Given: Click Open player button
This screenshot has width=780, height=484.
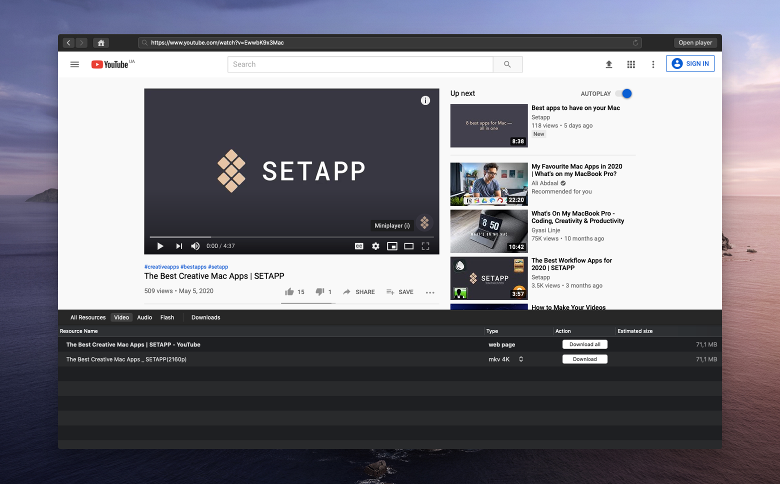Looking at the screenshot, I should coord(695,43).
